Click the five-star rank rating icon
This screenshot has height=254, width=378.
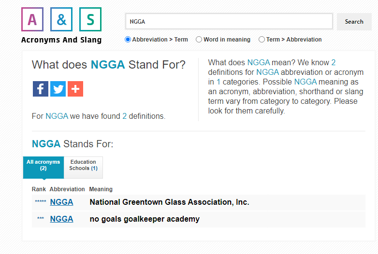point(41,201)
